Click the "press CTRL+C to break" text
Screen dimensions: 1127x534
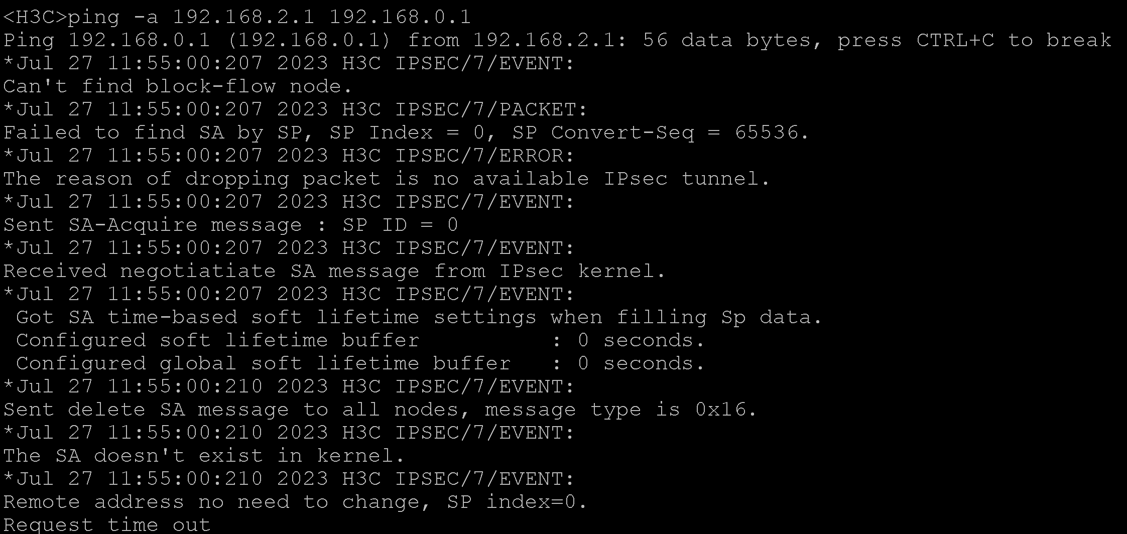pyautogui.click(x=974, y=41)
